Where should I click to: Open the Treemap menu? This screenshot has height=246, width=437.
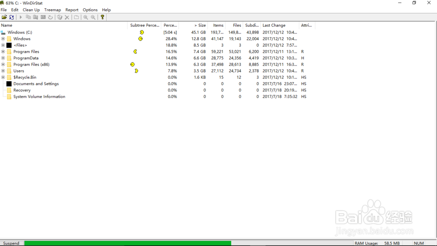(52, 10)
